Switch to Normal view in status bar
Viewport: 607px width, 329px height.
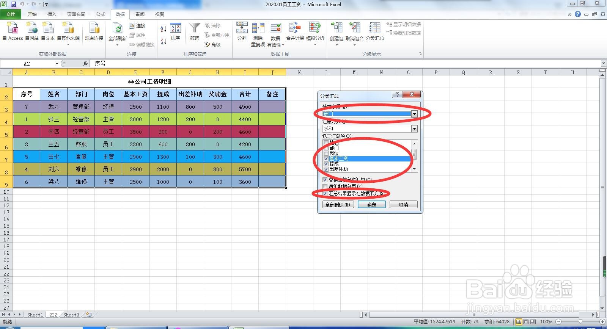pyautogui.click(x=519, y=321)
